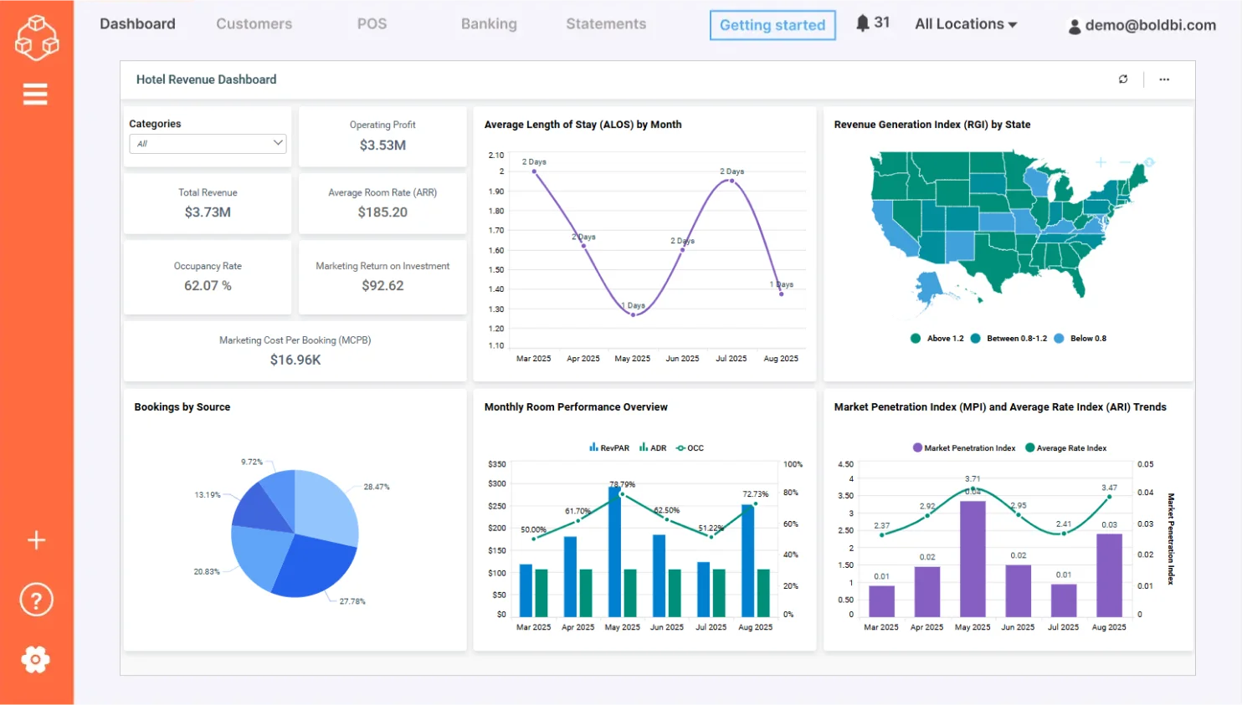Click the Getting started button
This screenshot has height=705, width=1242.
(x=772, y=25)
